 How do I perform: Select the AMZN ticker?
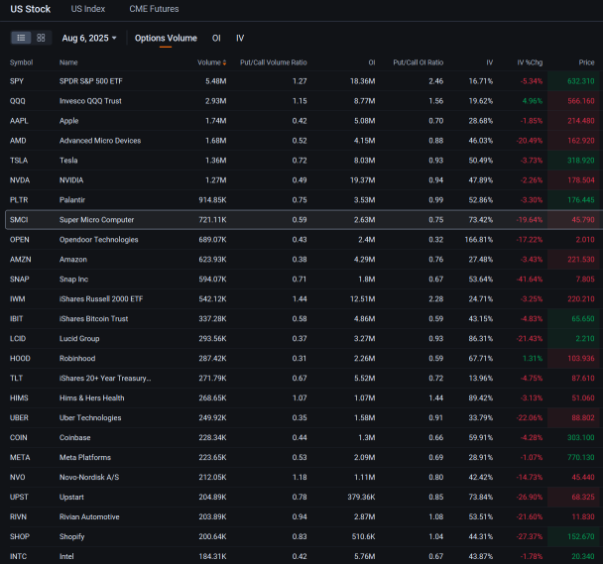[x=21, y=260]
